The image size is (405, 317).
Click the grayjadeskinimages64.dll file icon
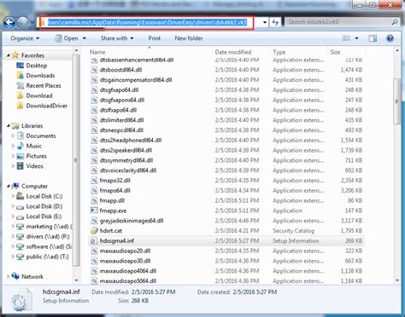(94, 221)
